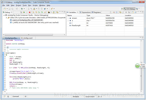This screenshot has height=100, width=146.
Task: Expand the stream variable row
Action: click(68, 18)
